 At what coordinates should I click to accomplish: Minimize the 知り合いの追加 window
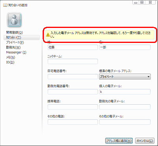pos(136,2)
